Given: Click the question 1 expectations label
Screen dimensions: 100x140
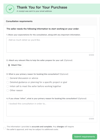Looking at the screenshot, I should (44, 35).
